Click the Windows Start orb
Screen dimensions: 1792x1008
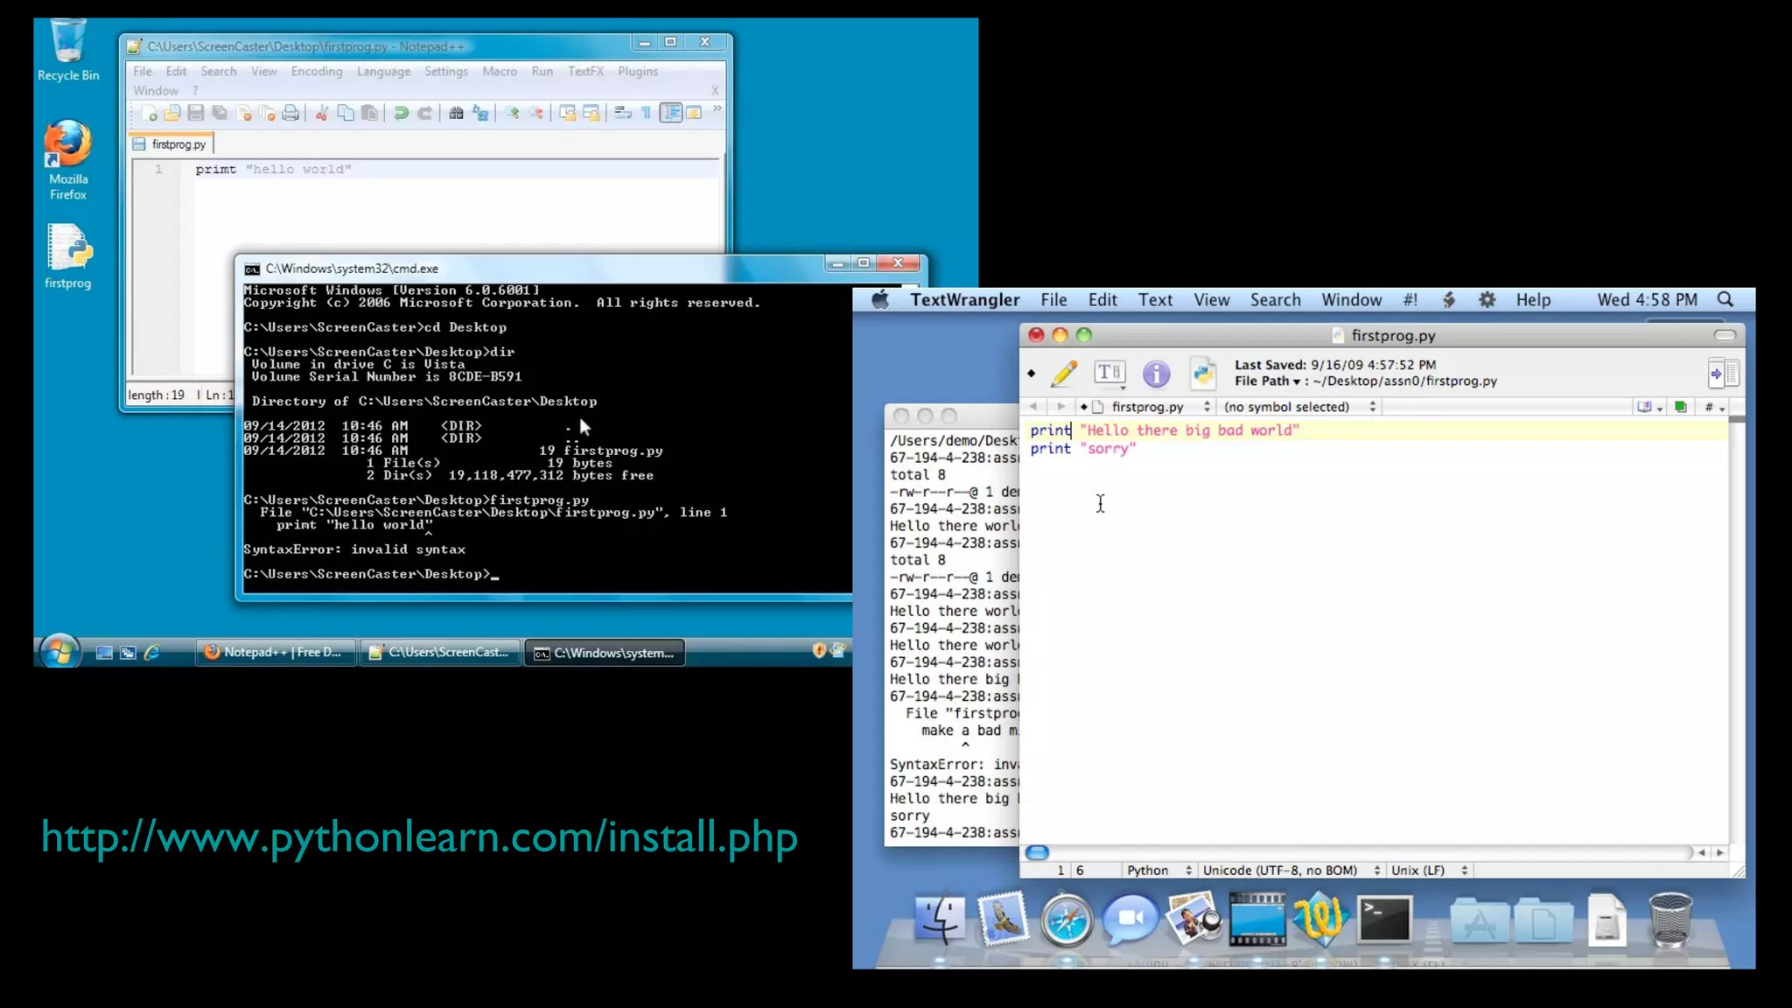pyautogui.click(x=59, y=652)
